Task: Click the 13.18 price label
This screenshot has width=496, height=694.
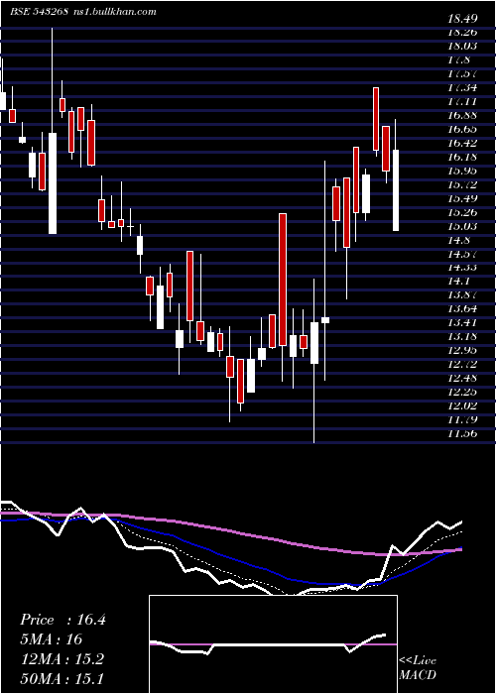Action: point(462,336)
